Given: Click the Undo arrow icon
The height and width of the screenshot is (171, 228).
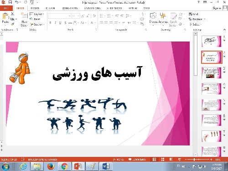Looking at the screenshot, I should [x=17, y=2].
